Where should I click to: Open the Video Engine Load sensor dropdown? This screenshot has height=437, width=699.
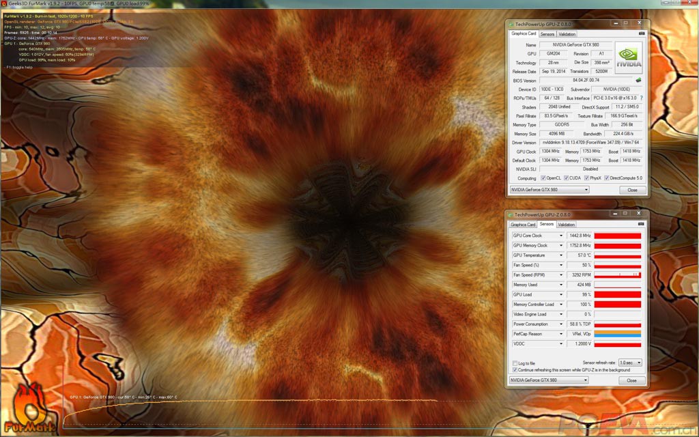click(x=561, y=314)
